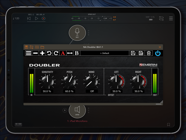This screenshot has height=140, width=186.
Task: Toggle the Mono knob switch
Action: pyautogui.click(x=91, y=81)
